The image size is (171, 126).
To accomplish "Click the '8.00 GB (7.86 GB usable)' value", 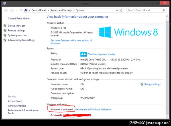I will tap(93, 64).
